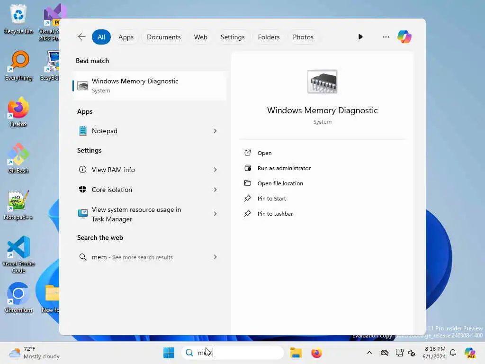485x364 pixels.
Task: Switch to the Web filter tab
Action: coord(200,37)
